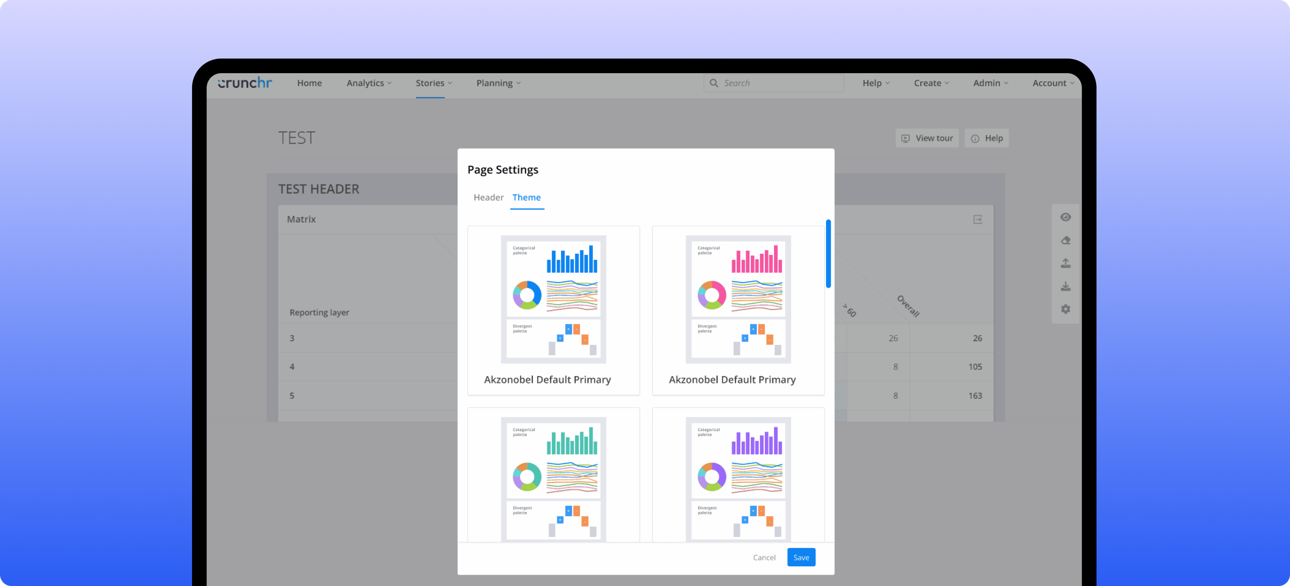1290x586 pixels.
Task: Expand the Analytics menu
Action: (369, 83)
